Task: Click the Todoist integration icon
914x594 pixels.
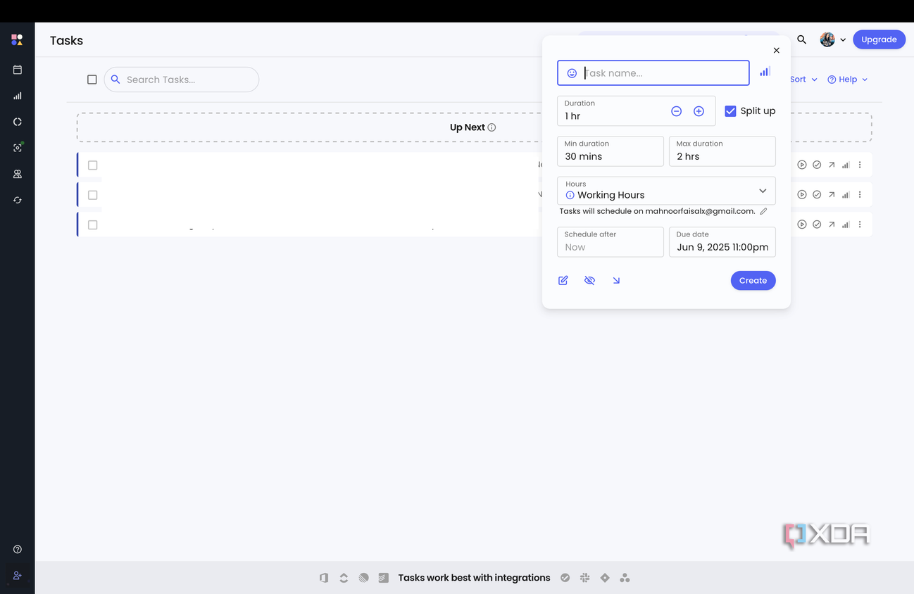Action: pyautogui.click(x=383, y=578)
